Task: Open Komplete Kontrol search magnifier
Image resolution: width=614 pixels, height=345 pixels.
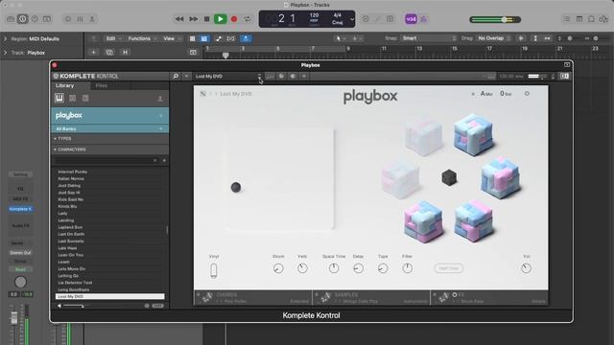Action: 176,76
